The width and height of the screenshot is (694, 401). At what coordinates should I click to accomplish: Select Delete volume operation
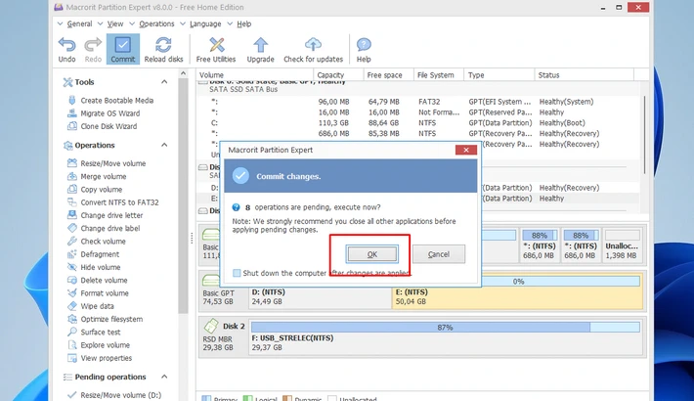(x=98, y=280)
